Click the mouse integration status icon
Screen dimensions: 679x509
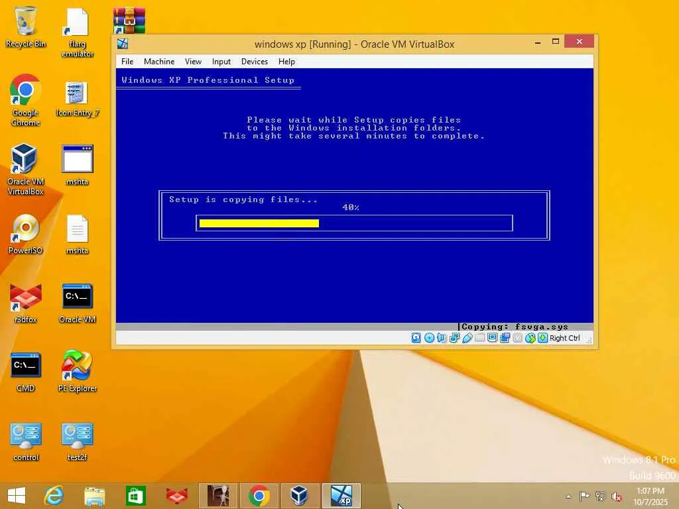point(530,338)
